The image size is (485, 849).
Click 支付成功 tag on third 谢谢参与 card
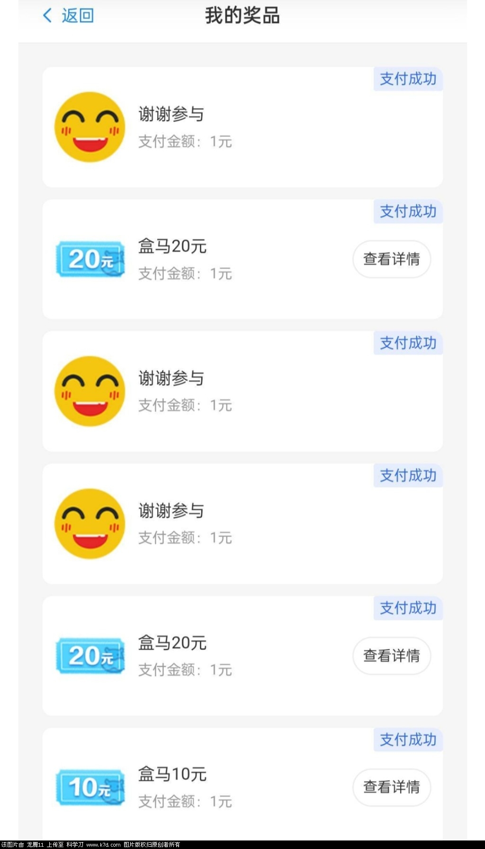coord(408,475)
